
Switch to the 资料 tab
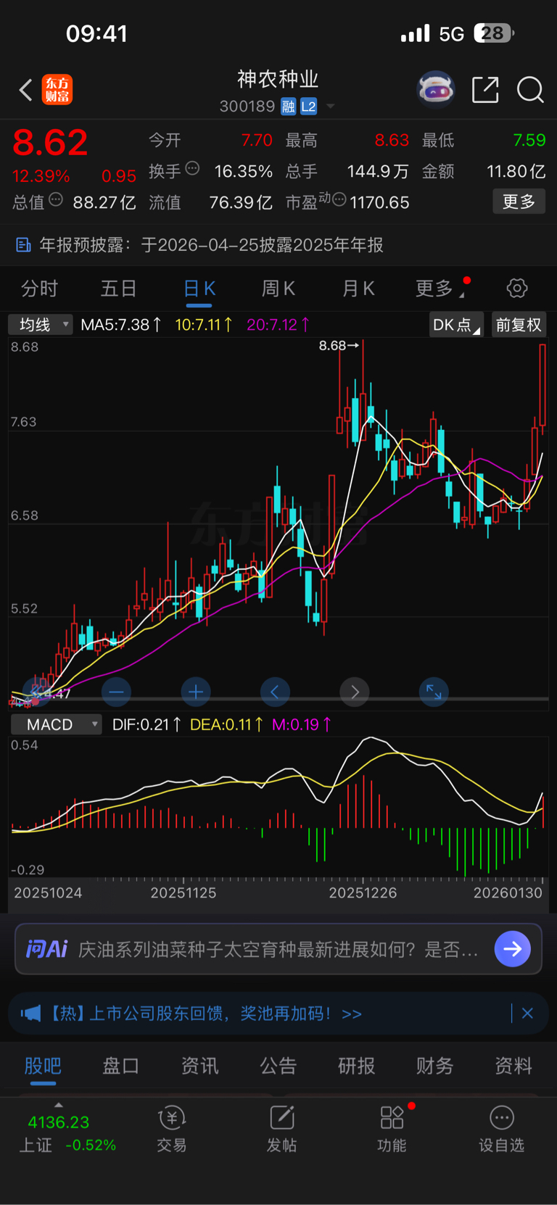(513, 1066)
